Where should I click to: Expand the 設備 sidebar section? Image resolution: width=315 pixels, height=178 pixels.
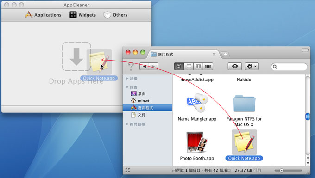coord(127,79)
